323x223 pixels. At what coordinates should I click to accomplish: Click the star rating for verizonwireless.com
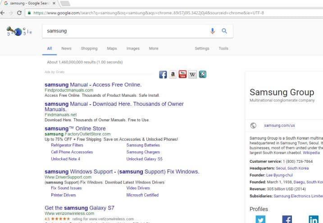tap(60, 219)
